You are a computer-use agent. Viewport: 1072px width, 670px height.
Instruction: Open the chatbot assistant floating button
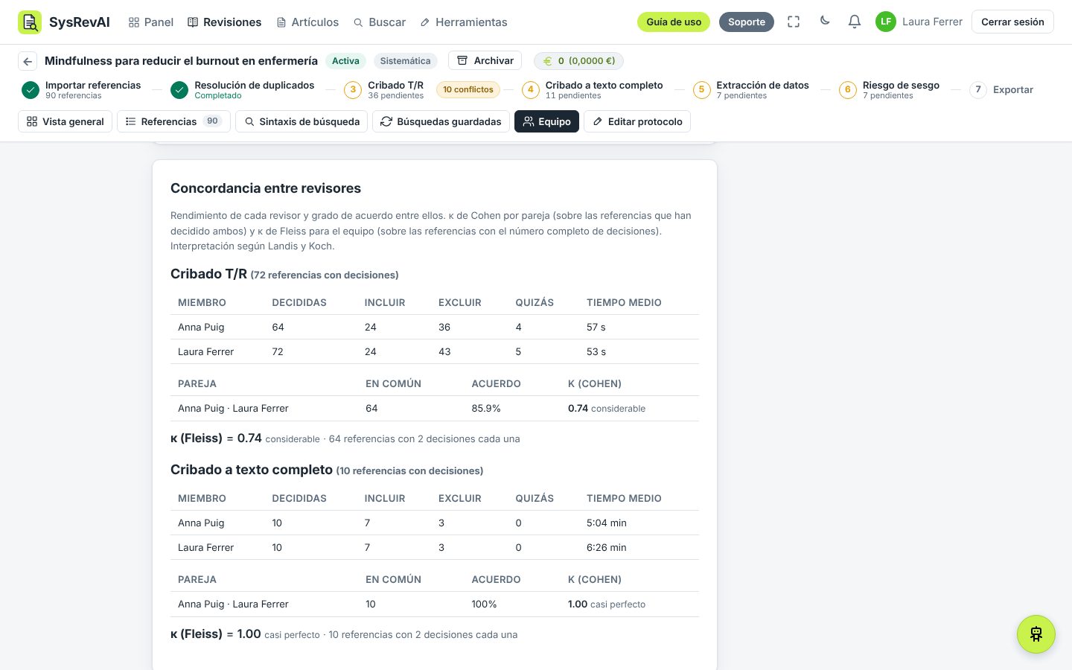(x=1036, y=634)
